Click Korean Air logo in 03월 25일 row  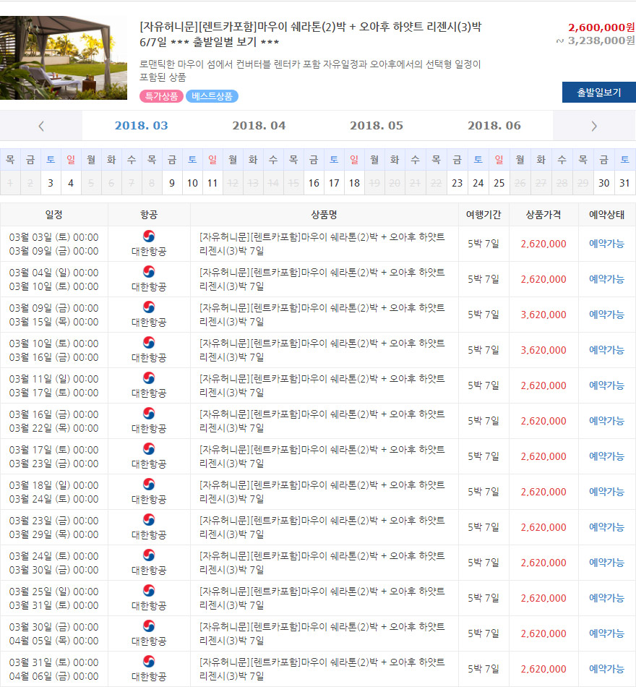coord(149,591)
